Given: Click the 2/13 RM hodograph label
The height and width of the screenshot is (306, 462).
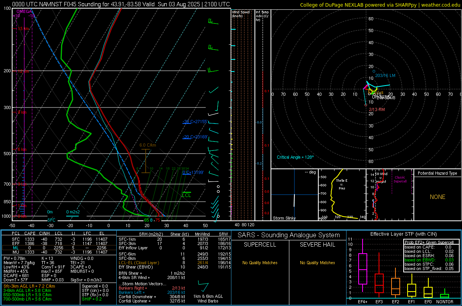Looking at the screenshot, I should tap(377, 109).
